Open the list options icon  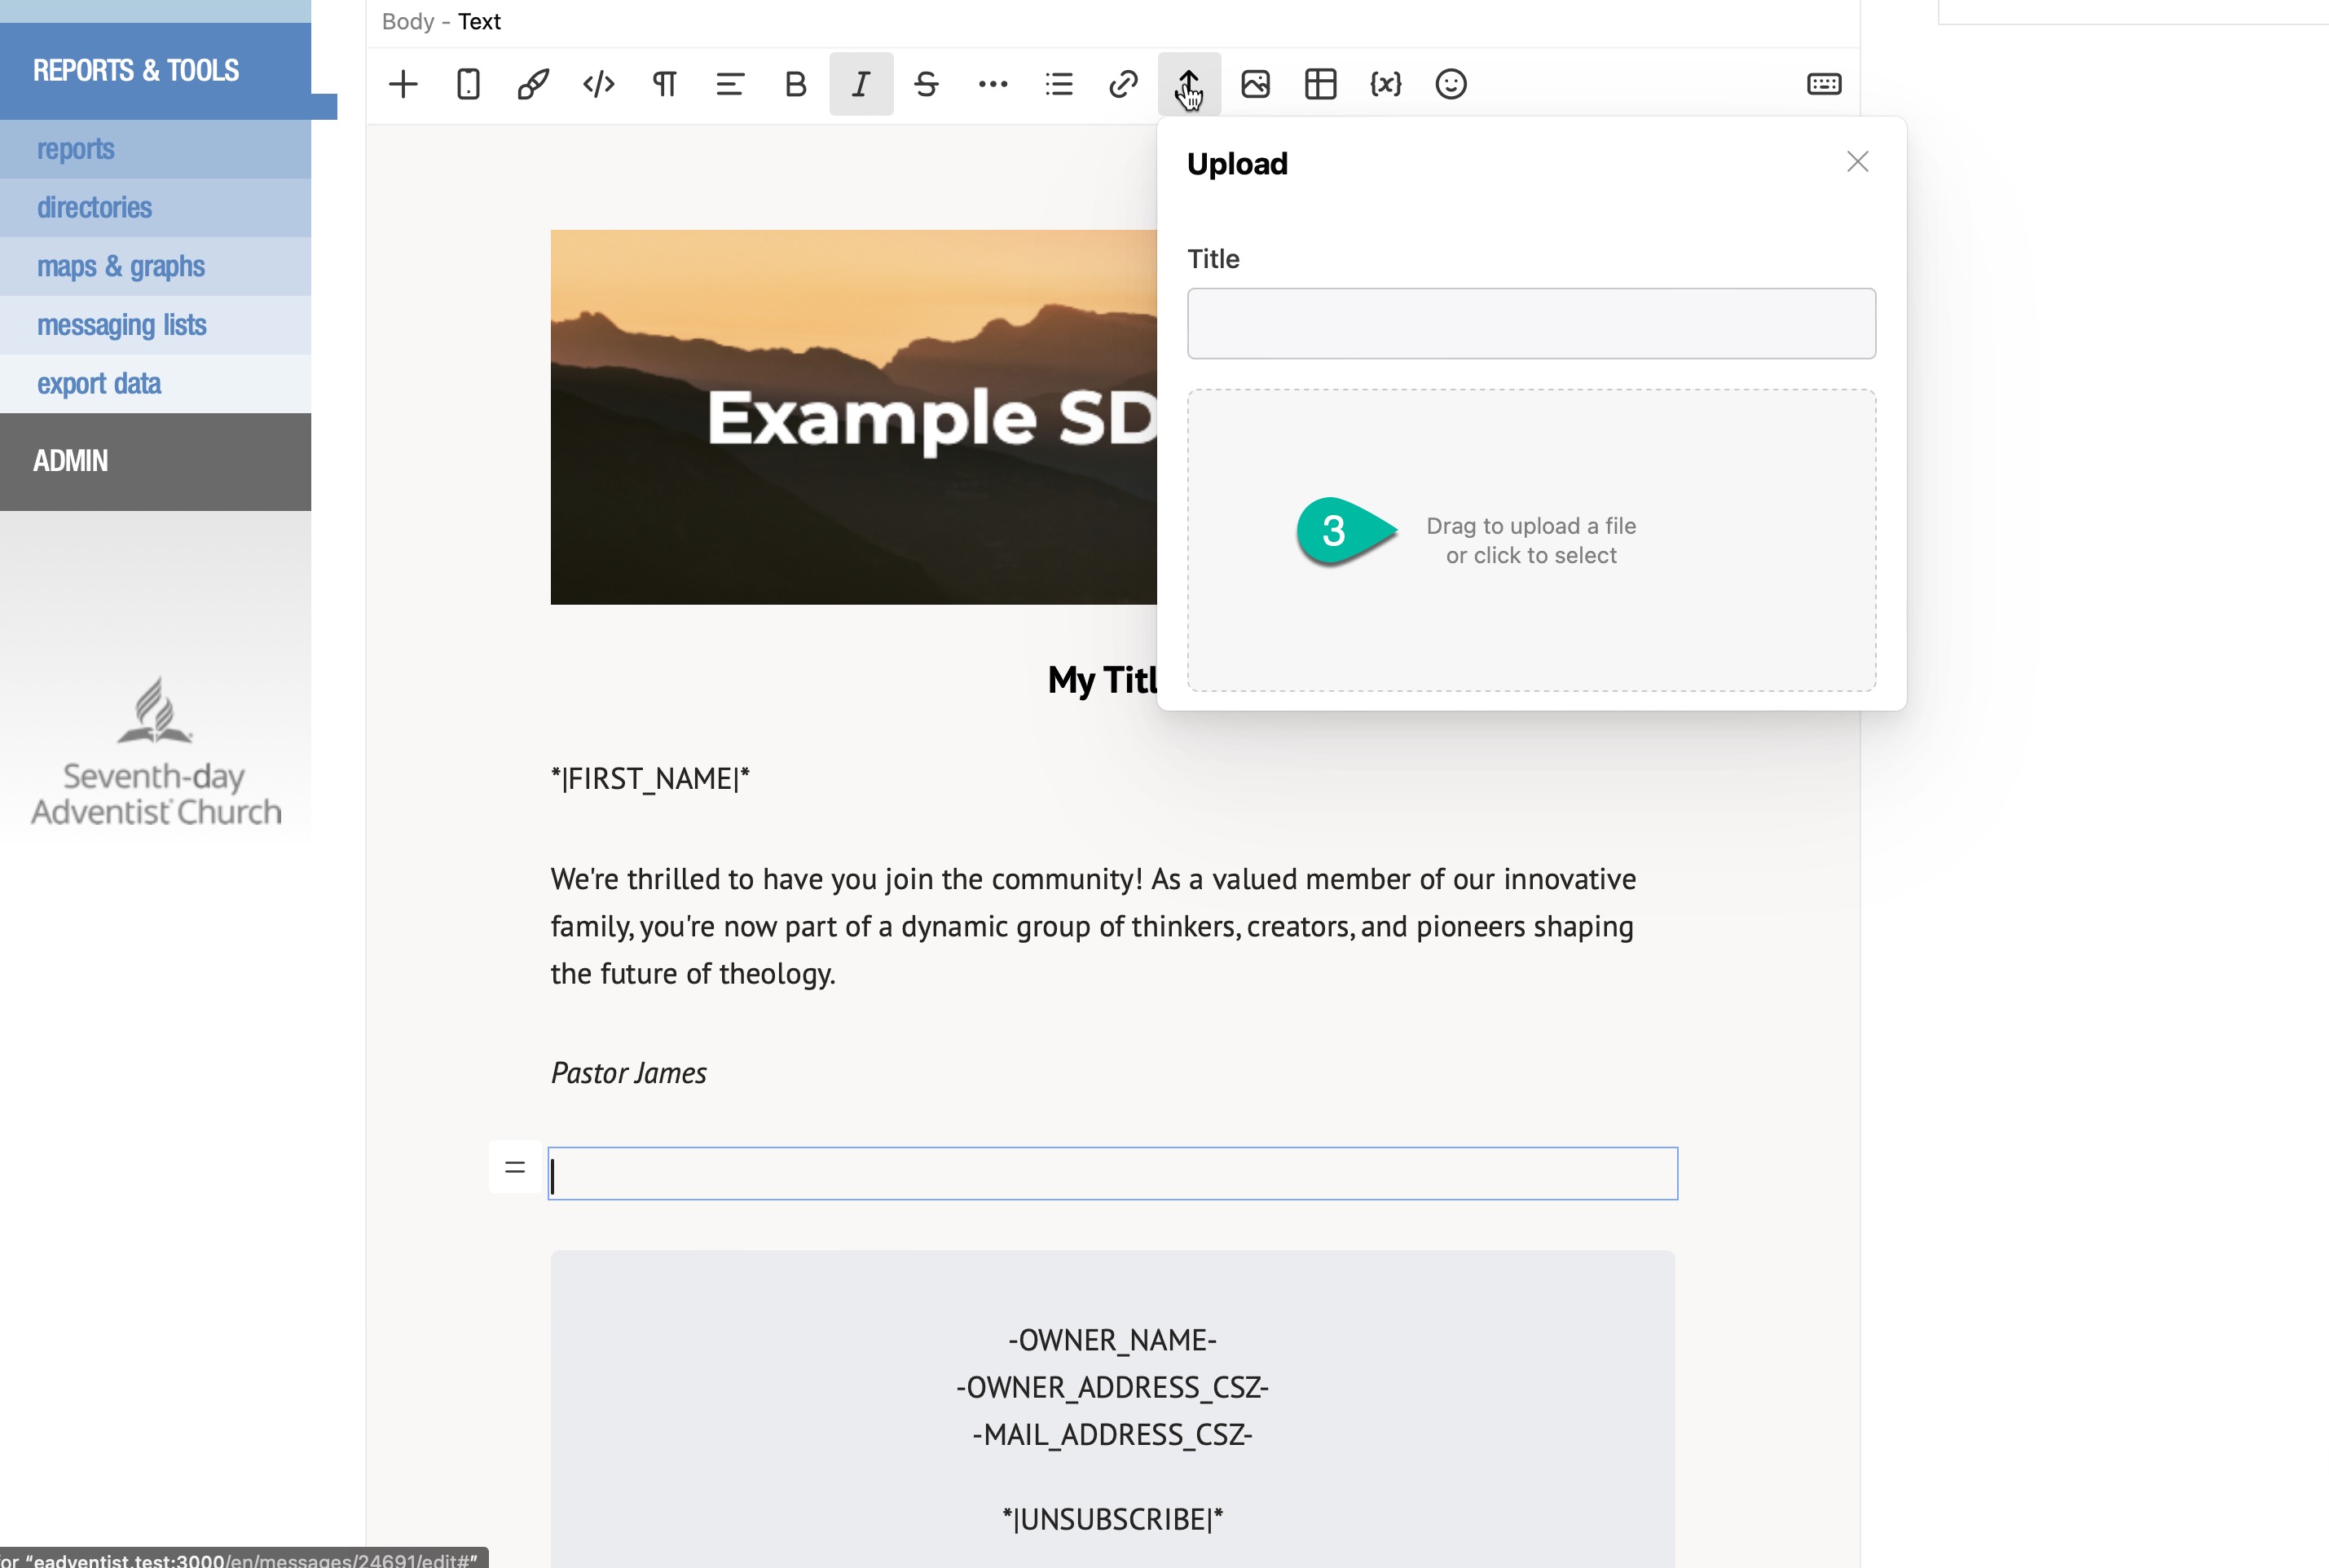(1058, 84)
